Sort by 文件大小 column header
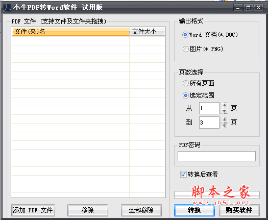Viewport: 268px width, 220px height. tap(148, 32)
